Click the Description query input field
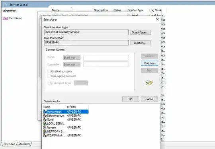The height and width of the screenshot is (149, 215). pyautogui.click(x=106, y=64)
